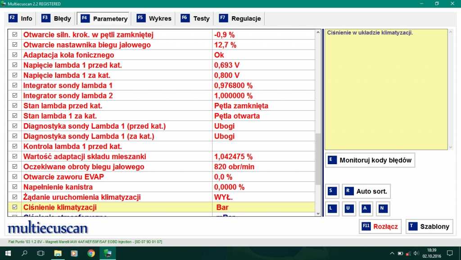Open Google Chrome from the taskbar
This screenshot has width=461, height=260.
pyautogui.click(x=91, y=253)
